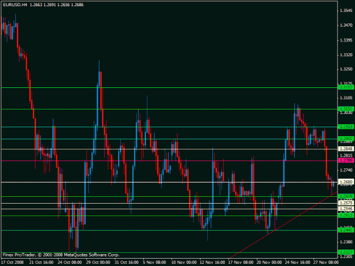The width and height of the screenshot is (355, 266).
Task: Select the white 1.2680 level tag
Action: (346, 182)
